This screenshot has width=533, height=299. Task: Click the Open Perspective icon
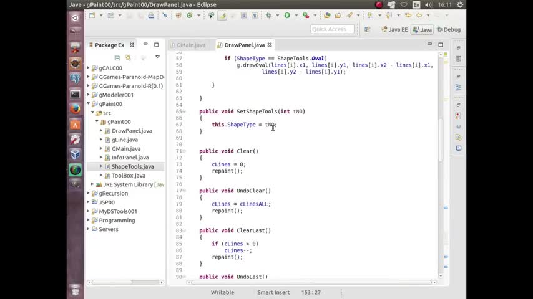pos(368,29)
